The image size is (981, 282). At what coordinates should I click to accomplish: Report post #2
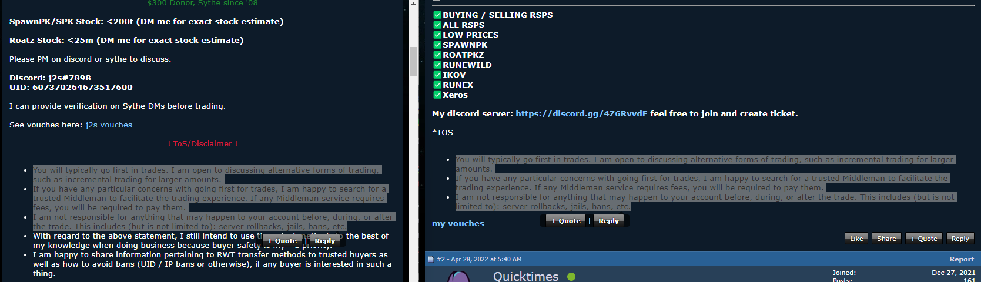pos(962,259)
